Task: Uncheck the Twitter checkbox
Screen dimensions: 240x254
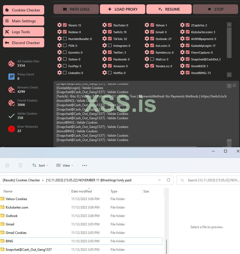Action: click(x=110, y=52)
